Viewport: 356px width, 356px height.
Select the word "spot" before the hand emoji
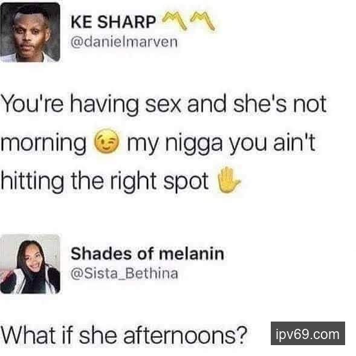tap(186, 183)
